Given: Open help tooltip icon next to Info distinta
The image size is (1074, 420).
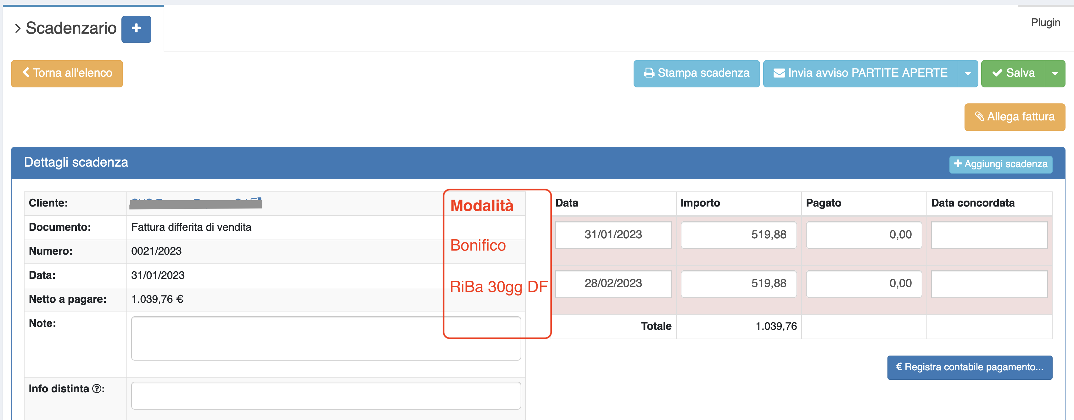Looking at the screenshot, I should pyautogui.click(x=97, y=388).
